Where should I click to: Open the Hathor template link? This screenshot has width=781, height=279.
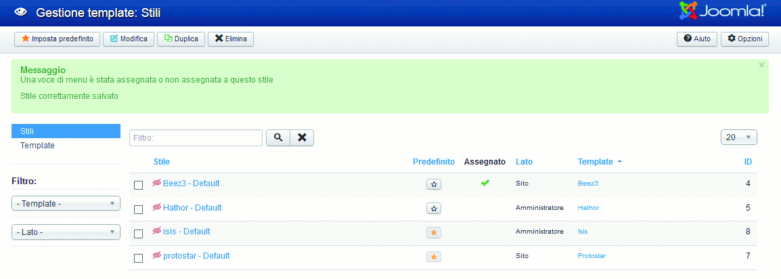coord(588,208)
